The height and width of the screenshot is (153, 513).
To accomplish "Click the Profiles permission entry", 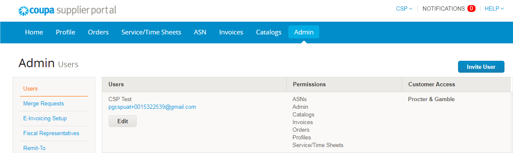I will click(x=302, y=138).
